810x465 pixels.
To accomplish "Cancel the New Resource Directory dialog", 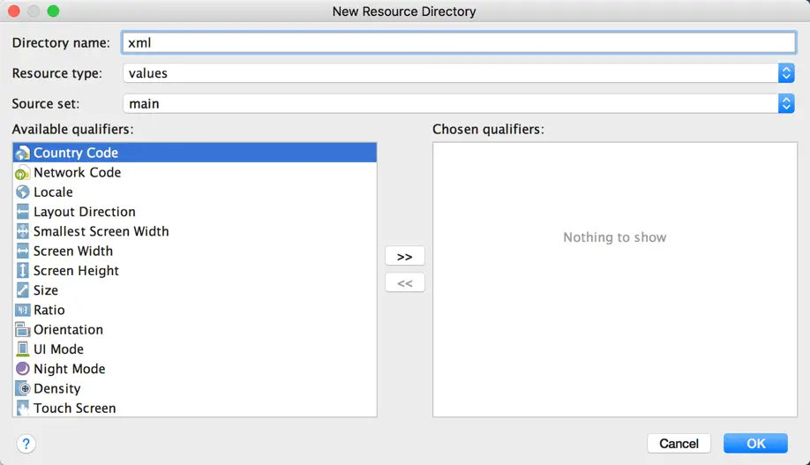I will (679, 443).
